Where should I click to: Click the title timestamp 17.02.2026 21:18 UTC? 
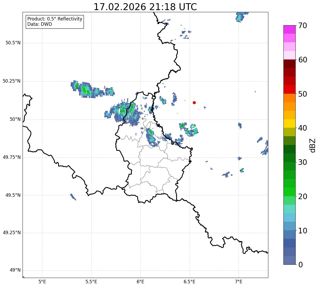pyautogui.click(x=145, y=7)
